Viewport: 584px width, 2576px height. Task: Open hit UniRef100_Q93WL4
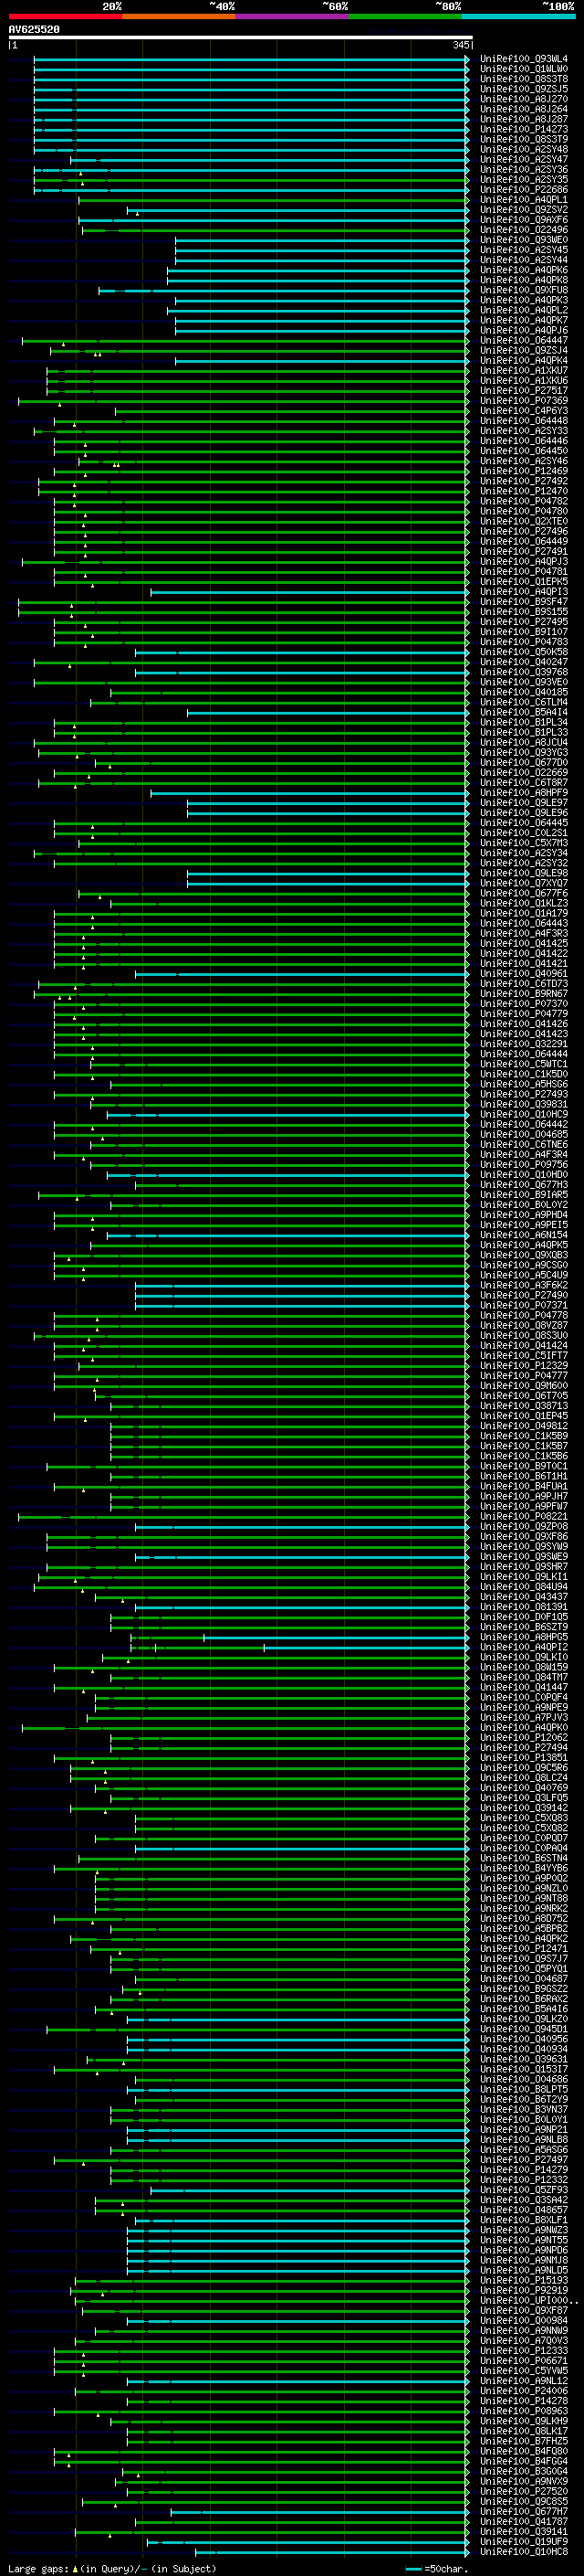523,59
